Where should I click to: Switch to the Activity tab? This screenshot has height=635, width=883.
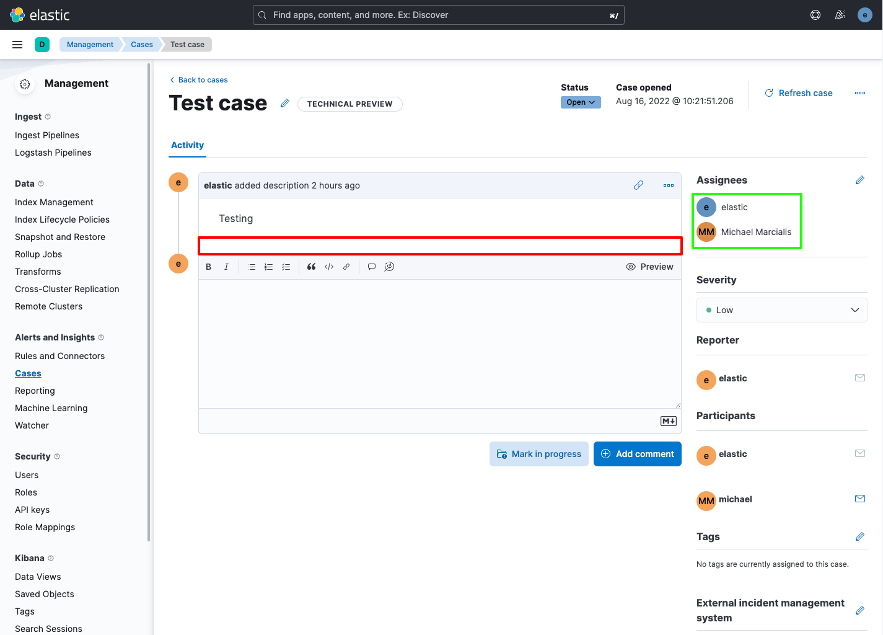pyautogui.click(x=187, y=144)
